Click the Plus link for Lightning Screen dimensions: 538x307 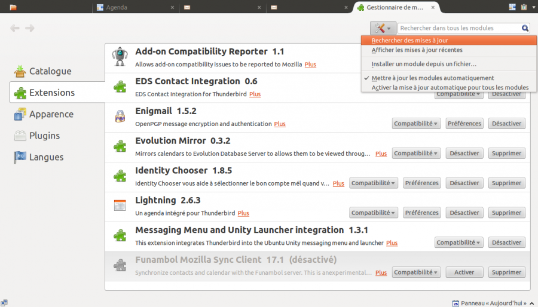coord(243,213)
